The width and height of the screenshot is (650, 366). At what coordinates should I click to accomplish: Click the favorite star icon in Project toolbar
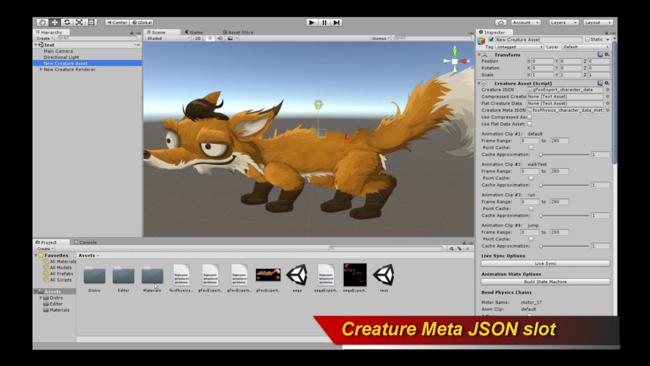(x=468, y=249)
